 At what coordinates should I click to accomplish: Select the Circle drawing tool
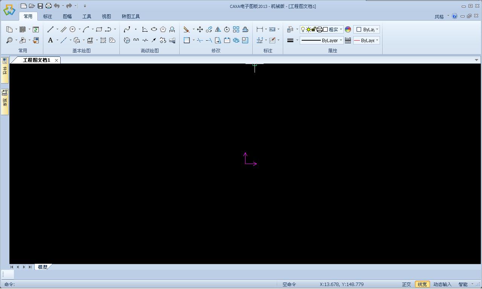73,29
